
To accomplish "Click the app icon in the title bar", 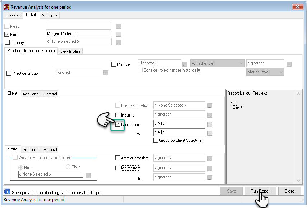I will [x=6, y=7].
